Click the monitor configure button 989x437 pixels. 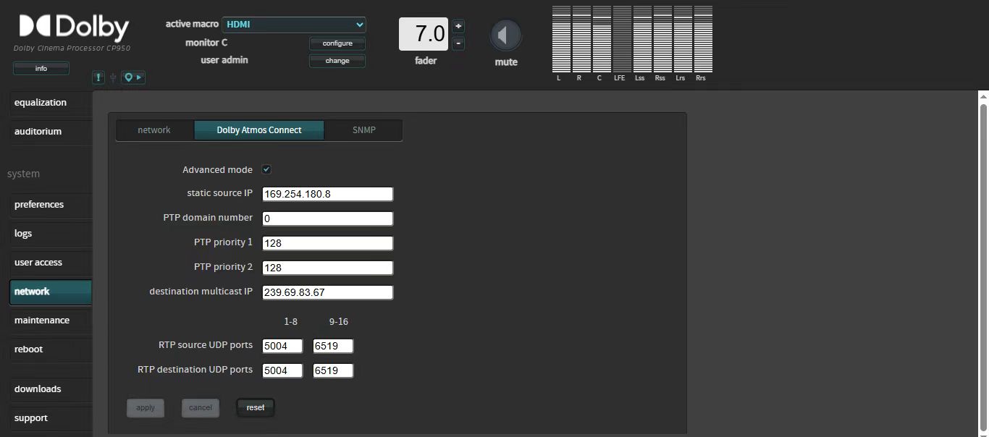337,43
